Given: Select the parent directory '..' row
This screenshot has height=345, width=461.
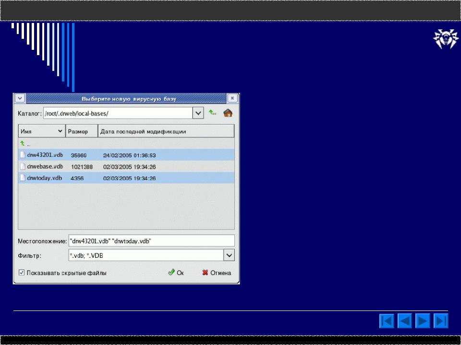Looking at the screenshot, I should [x=126, y=144].
